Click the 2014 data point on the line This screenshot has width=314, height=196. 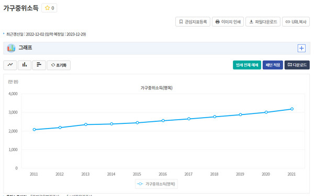[x=111, y=124]
